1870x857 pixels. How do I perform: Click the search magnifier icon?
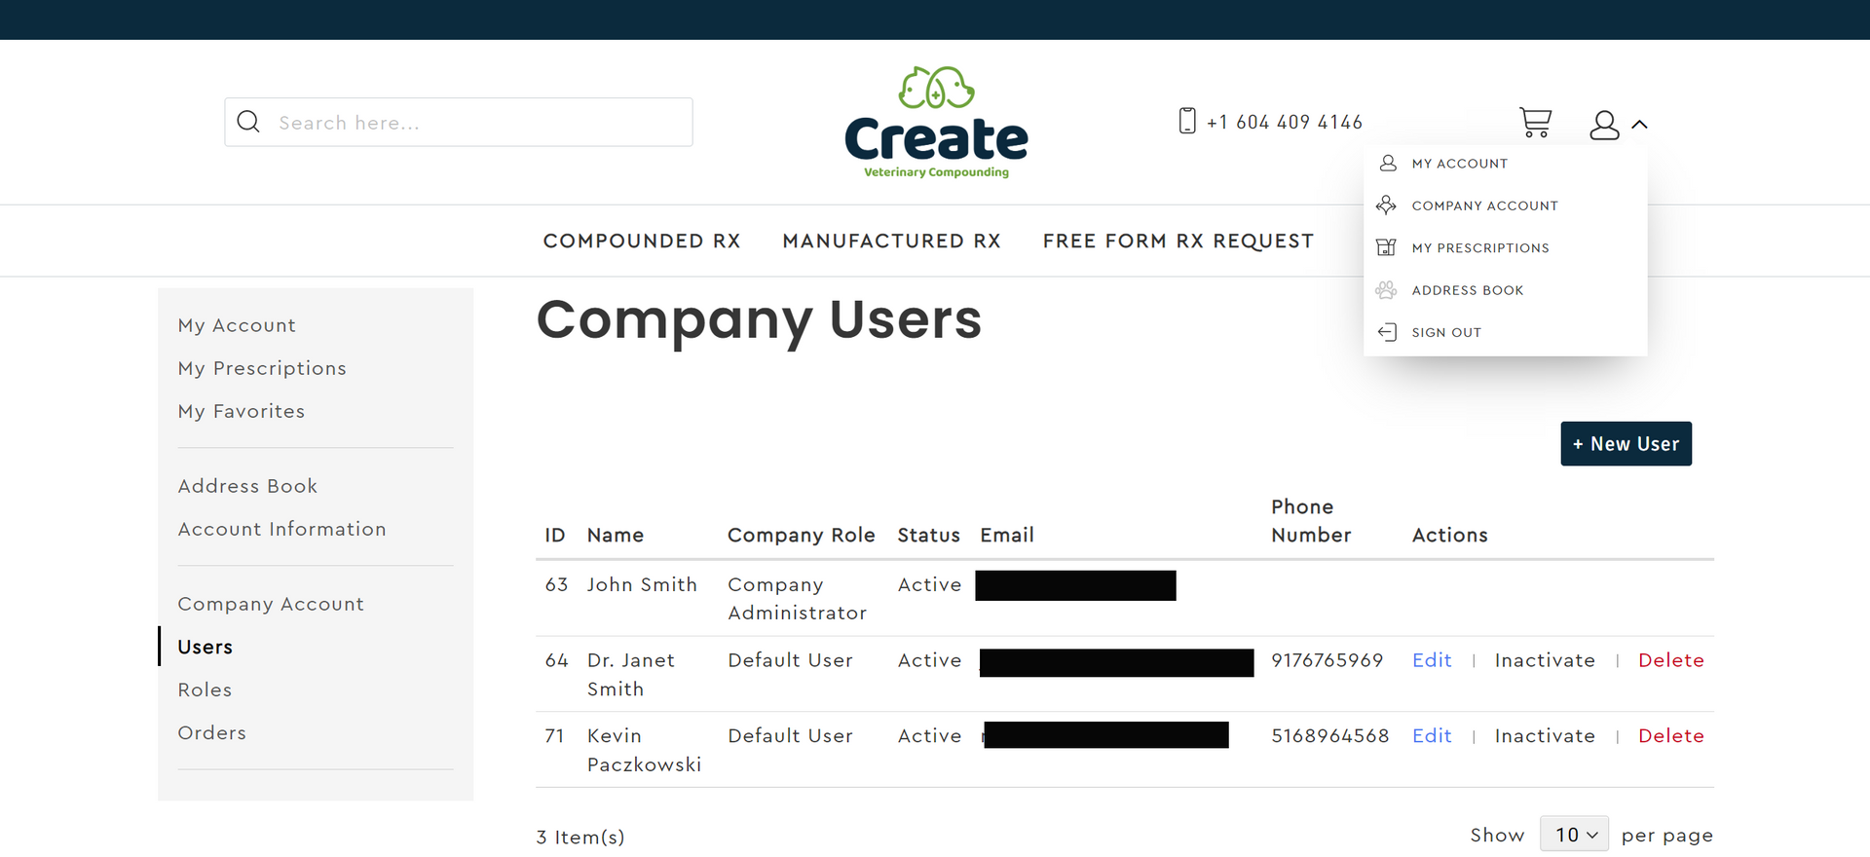point(248,122)
